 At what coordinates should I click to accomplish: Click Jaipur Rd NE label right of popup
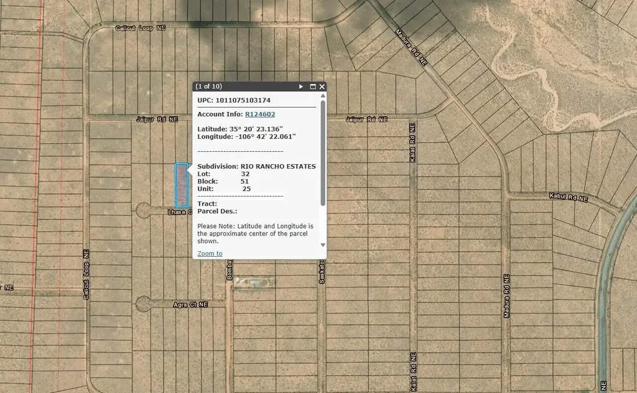pos(366,119)
